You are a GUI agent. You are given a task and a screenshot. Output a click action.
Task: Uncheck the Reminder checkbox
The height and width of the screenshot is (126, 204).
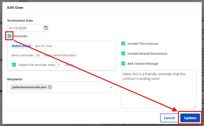click(x=9, y=36)
